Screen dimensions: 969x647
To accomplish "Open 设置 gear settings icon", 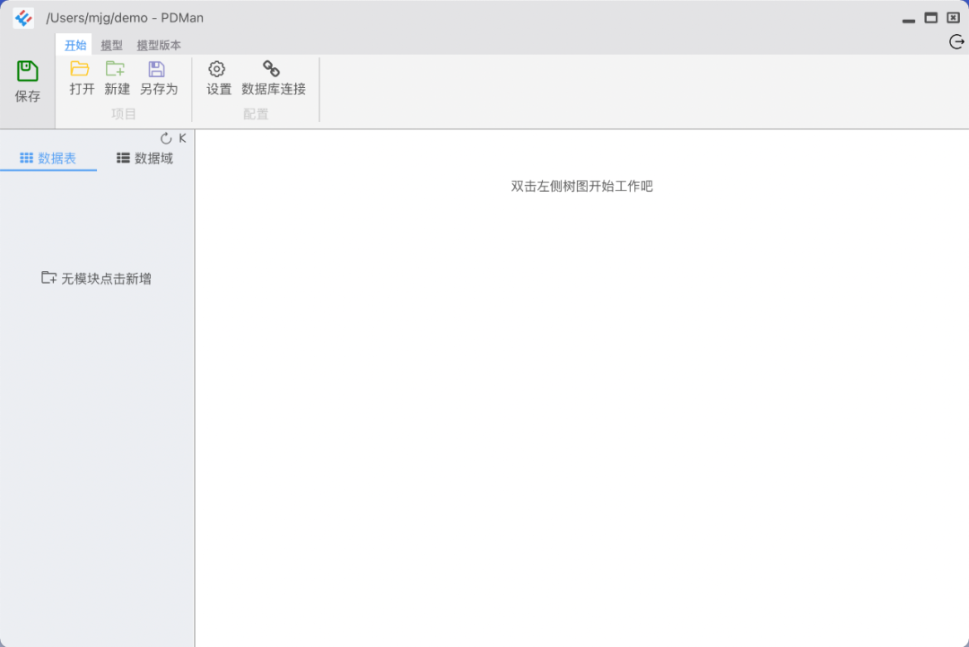I will coord(216,68).
